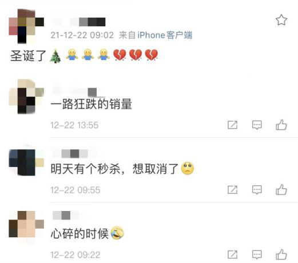Like the 心碎的时候 comment
Image resolution: width=298 pixels, height=263 pixels.
(281, 254)
